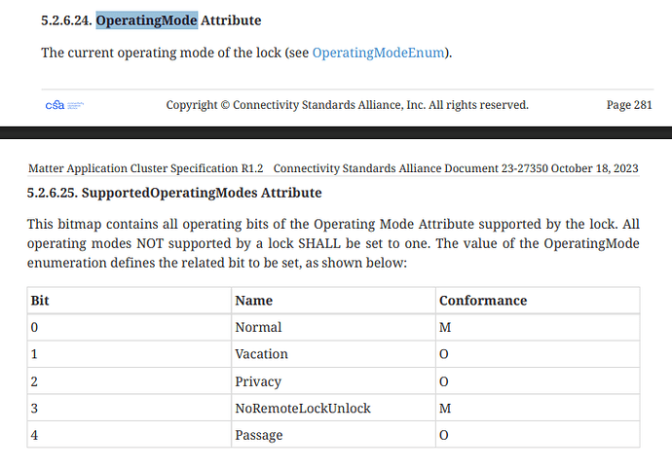The height and width of the screenshot is (469, 672).
Task: Click the Page 281 footer number
Action: 629,105
